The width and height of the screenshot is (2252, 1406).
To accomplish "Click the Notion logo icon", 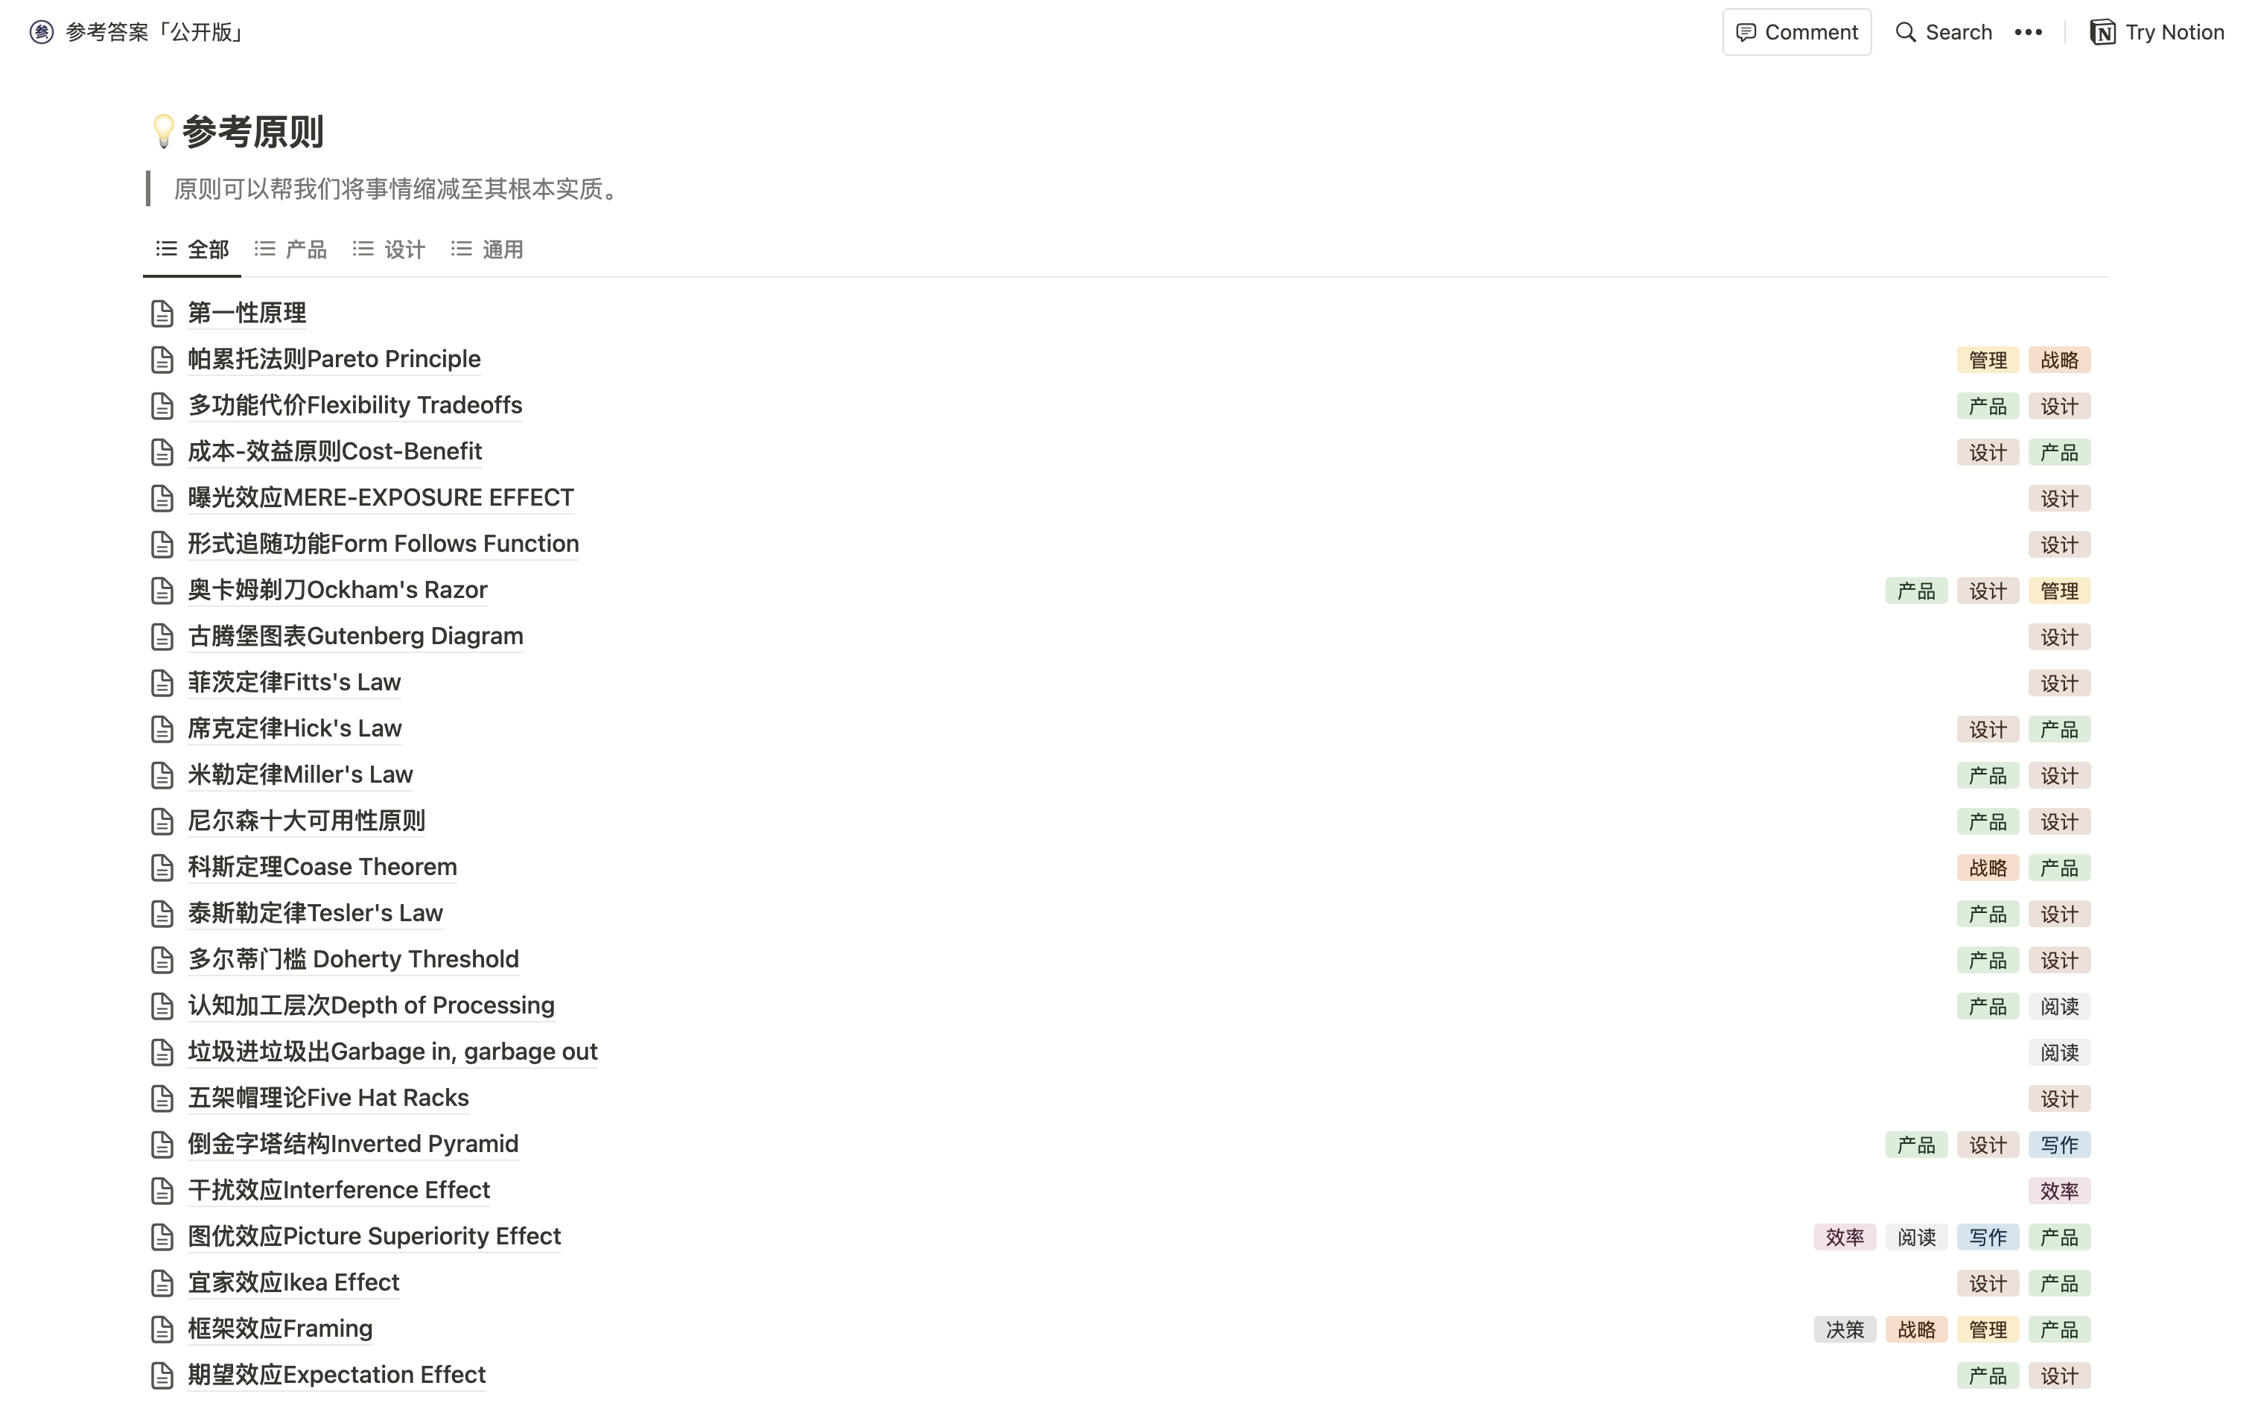I will pos(2102,33).
